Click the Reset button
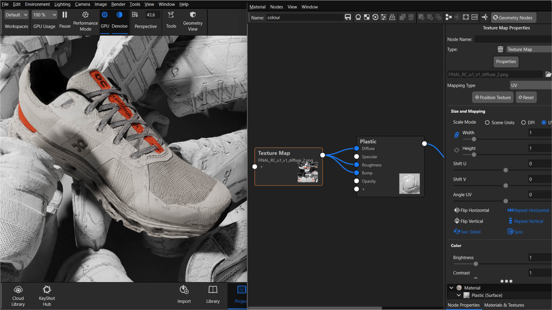 pyautogui.click(x=526, y=98)
